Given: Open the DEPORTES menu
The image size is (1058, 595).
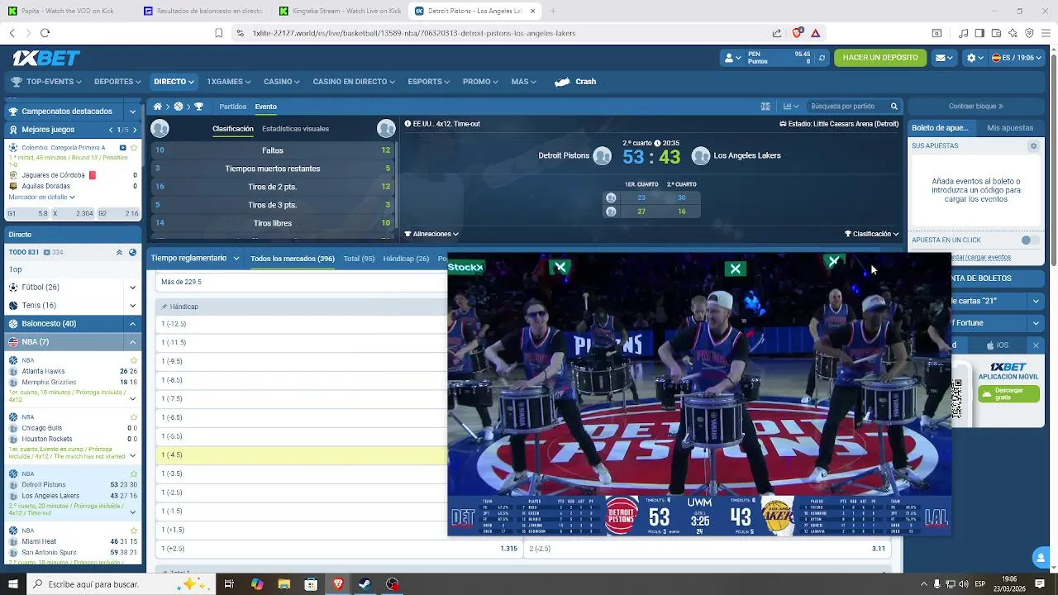Looking at the screenshot, I should tap(117, 82).
